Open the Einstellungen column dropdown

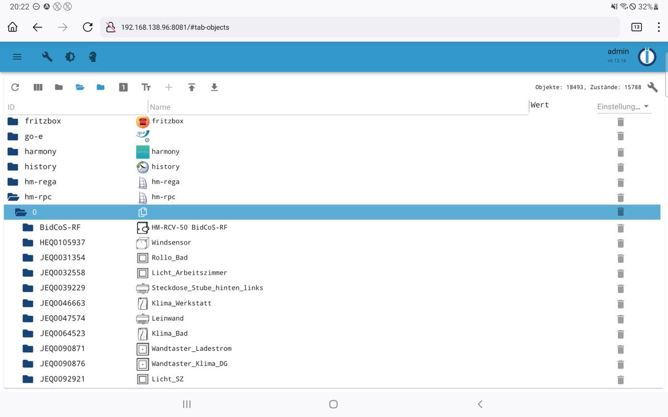[623, 107]
